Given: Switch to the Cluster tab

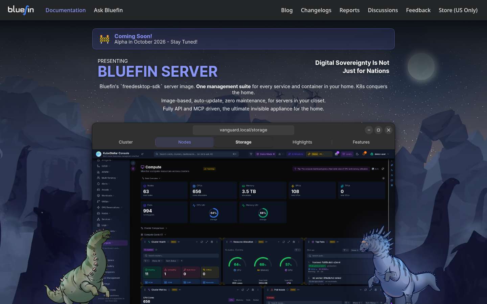Looking at the screenshot, I should point(126,142).
